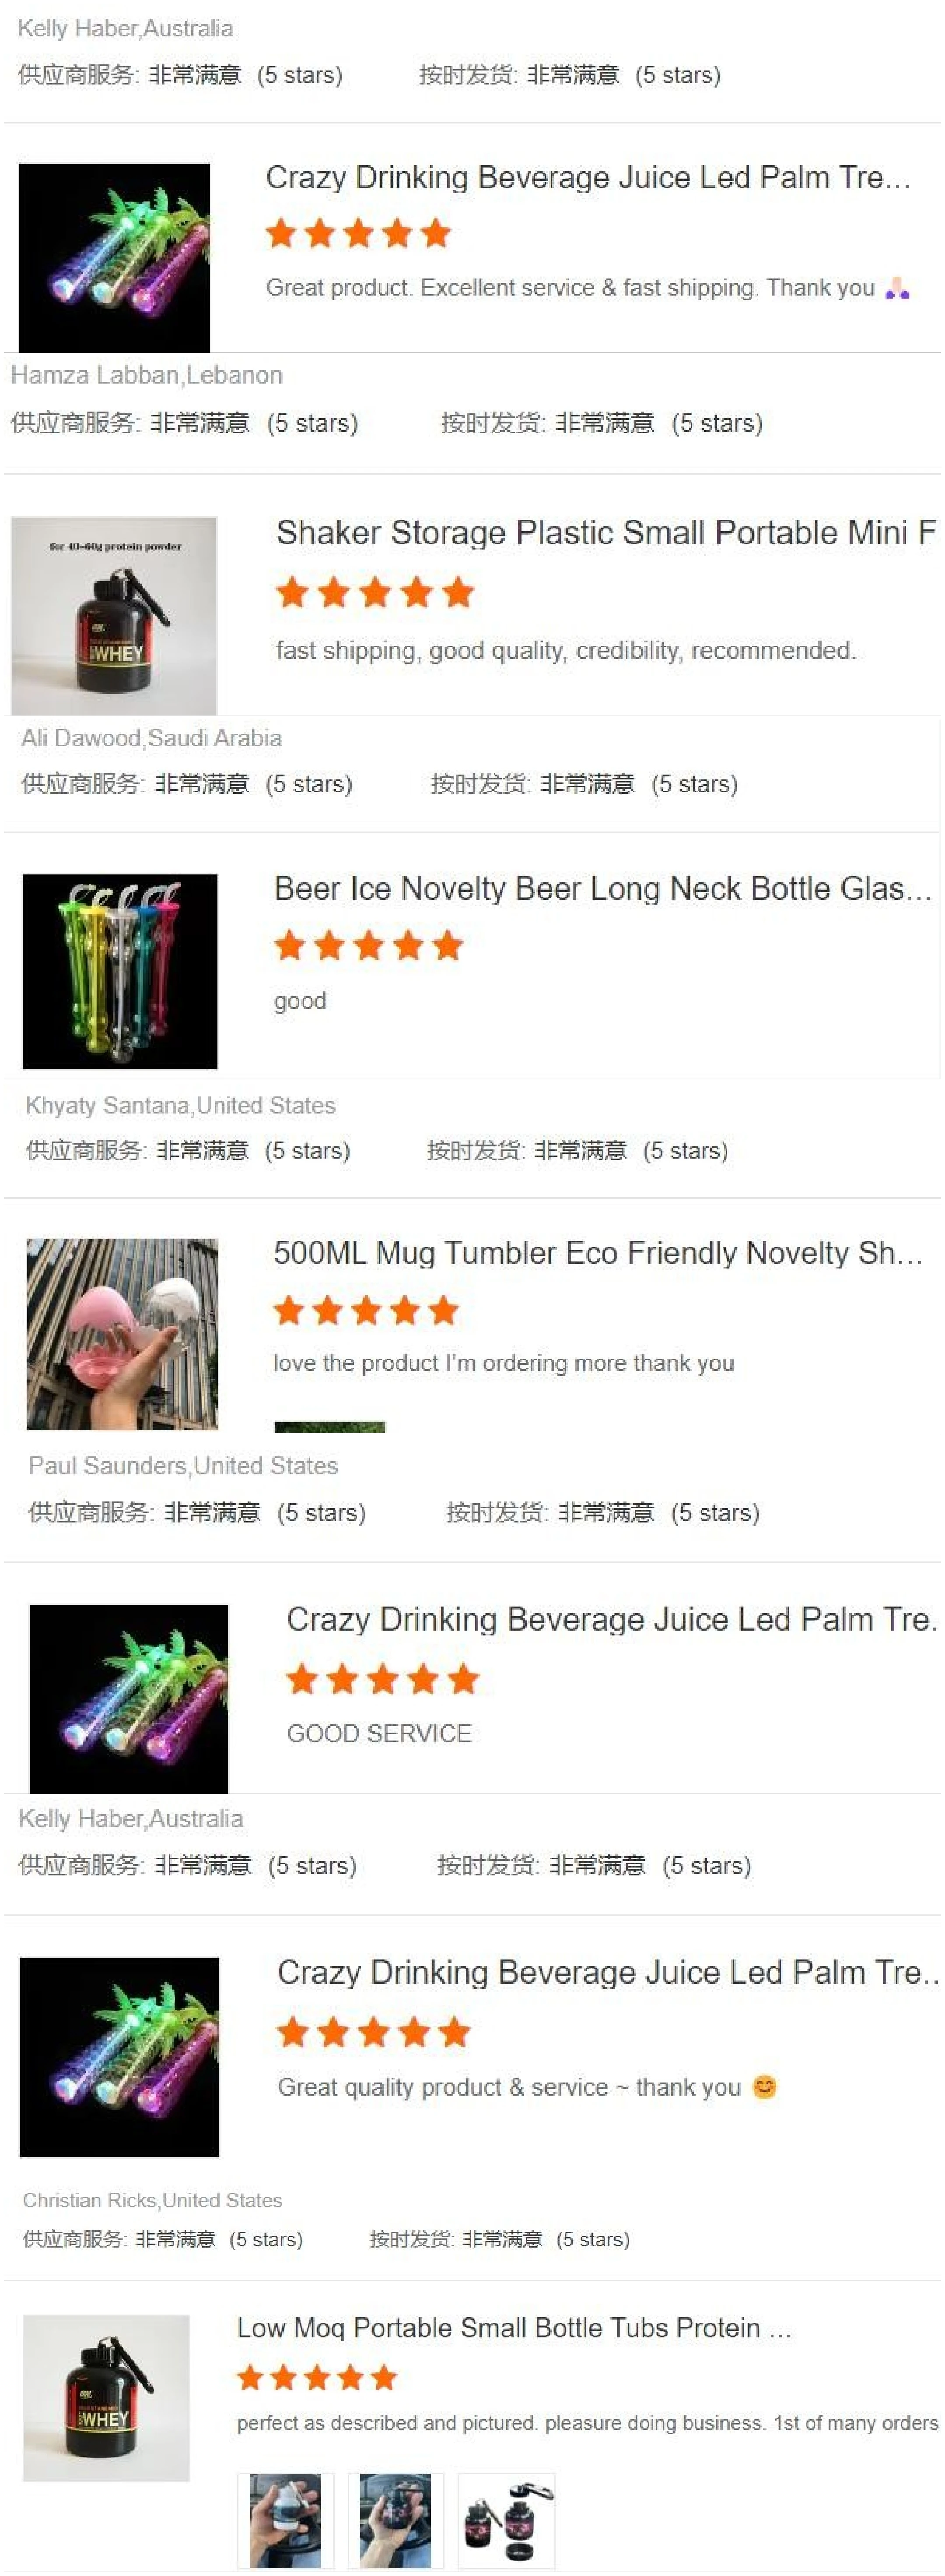Click star rating under Shaker Storage product

(374, 592)
